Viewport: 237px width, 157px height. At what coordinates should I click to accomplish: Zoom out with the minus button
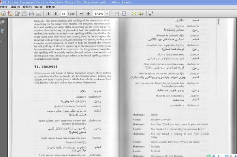81,13
